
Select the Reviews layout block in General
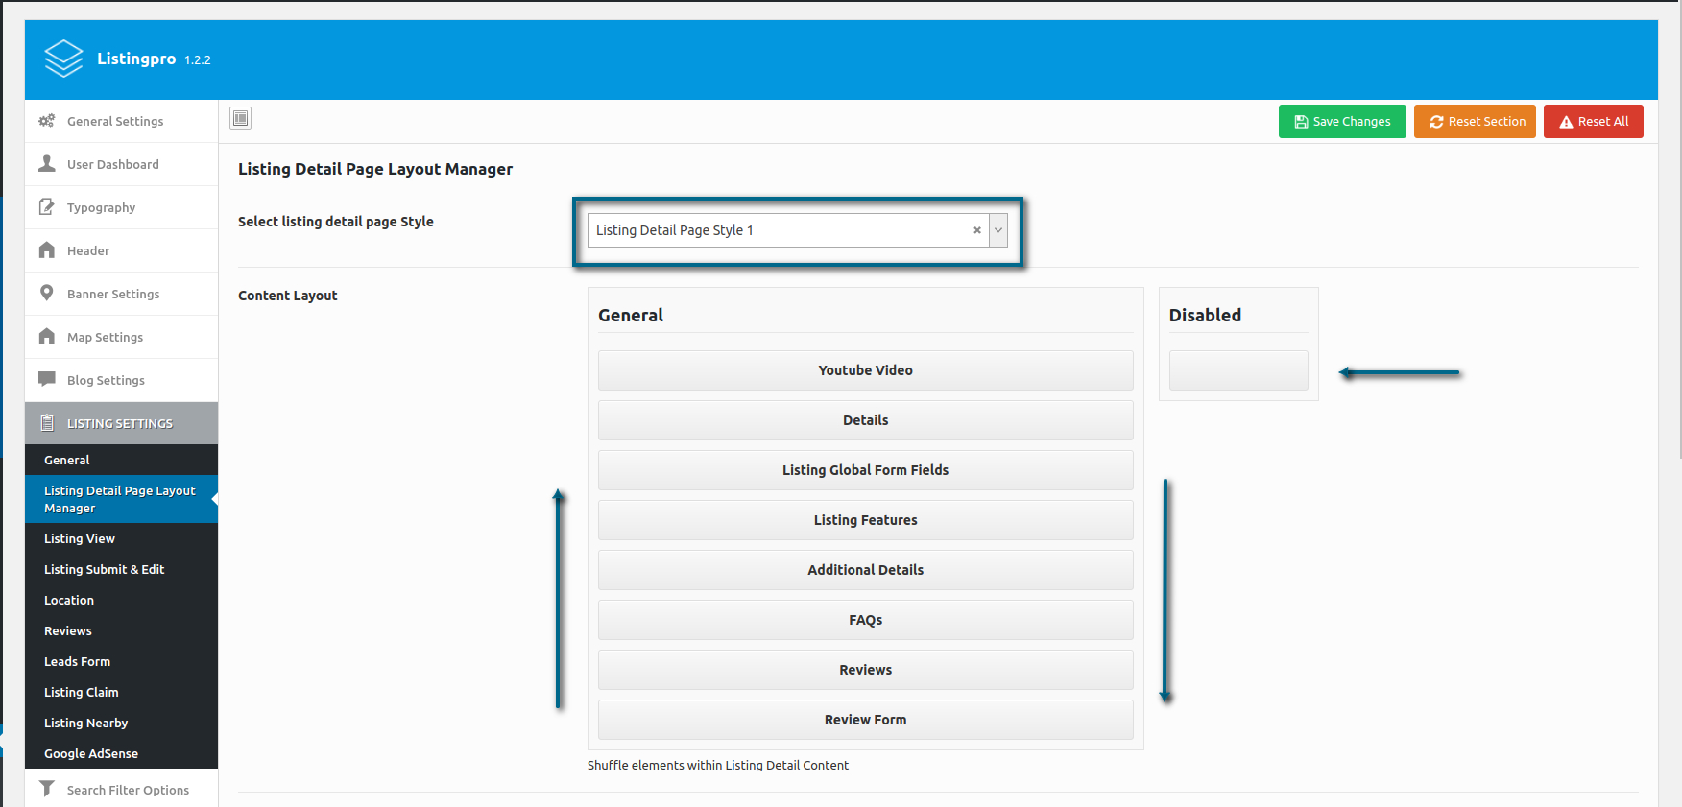[x=865, y=670]
